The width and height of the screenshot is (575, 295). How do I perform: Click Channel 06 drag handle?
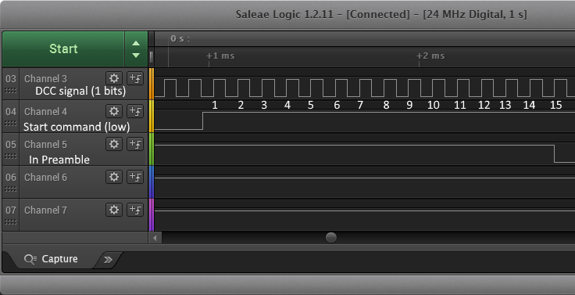coord(11,189)
